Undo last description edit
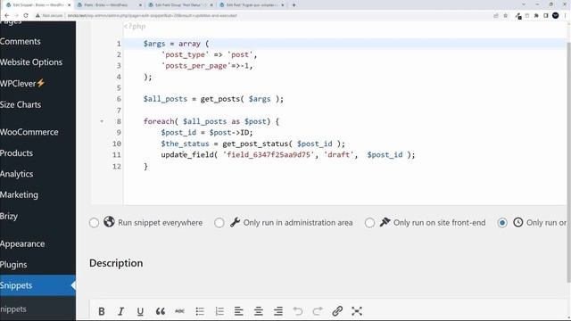Image resolution: width=571 pixels, height=321 pixels. click(298, 311)
